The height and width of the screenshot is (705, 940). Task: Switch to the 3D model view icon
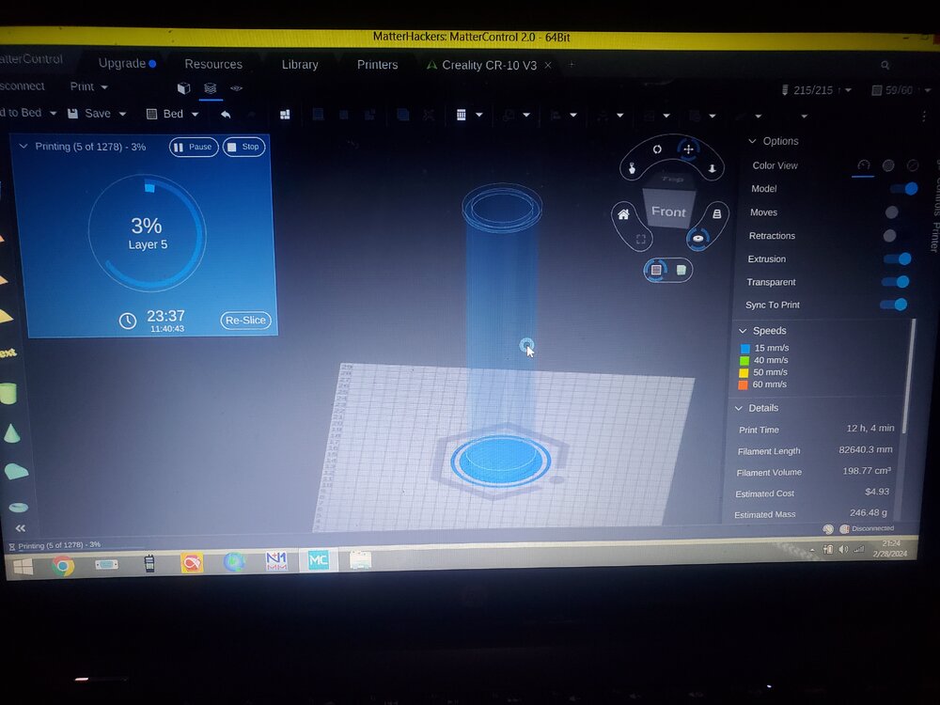[x=183, y=88]
